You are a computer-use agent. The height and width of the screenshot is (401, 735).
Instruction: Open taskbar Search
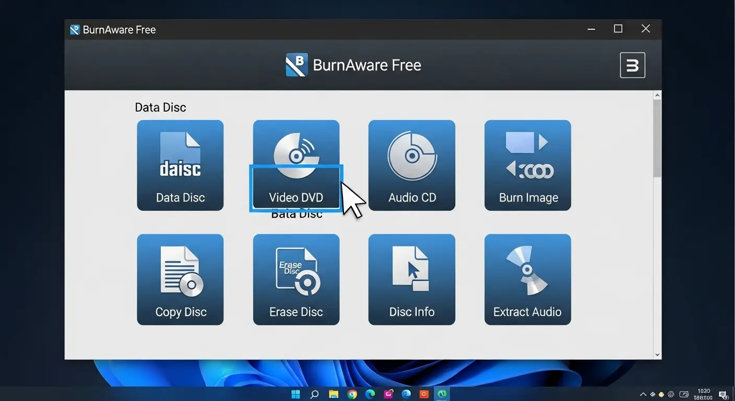314,394
